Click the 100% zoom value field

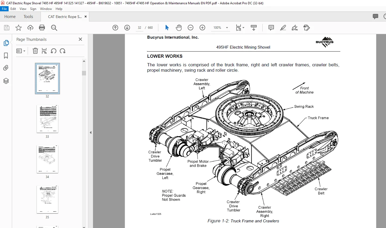pos(217,28)
